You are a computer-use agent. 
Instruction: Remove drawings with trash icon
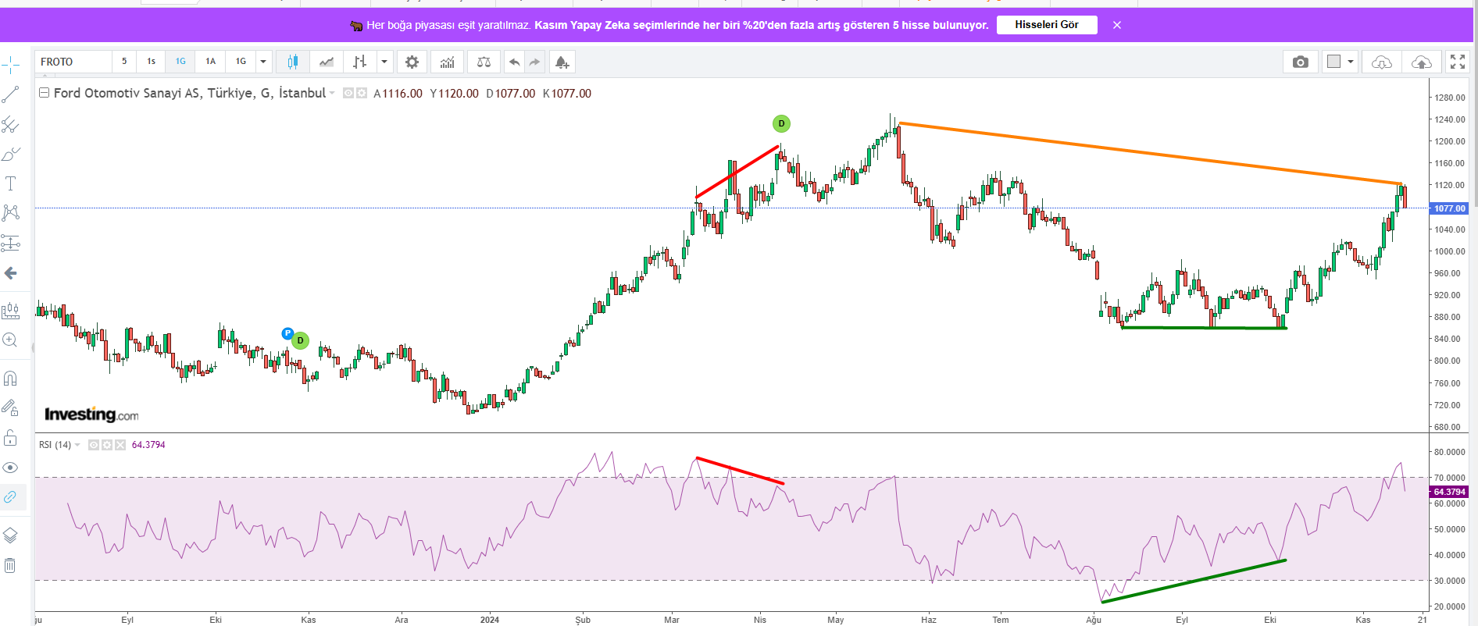pos(11,565)
